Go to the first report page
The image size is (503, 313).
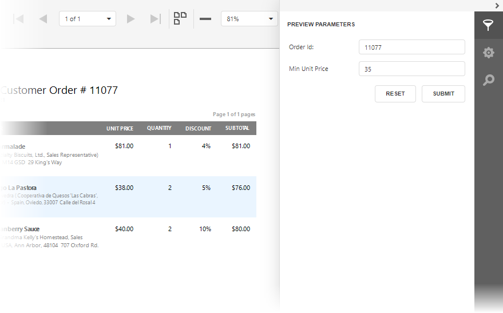point(18,19)
